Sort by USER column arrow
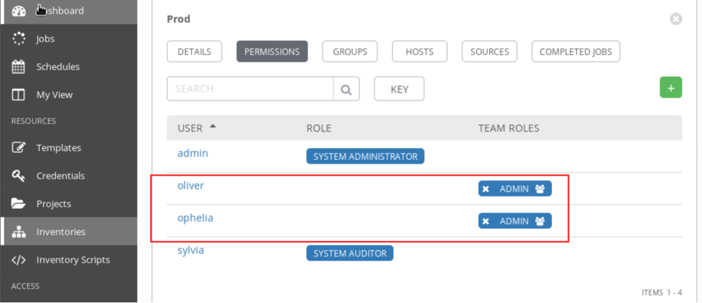 [x=213, y=127]
